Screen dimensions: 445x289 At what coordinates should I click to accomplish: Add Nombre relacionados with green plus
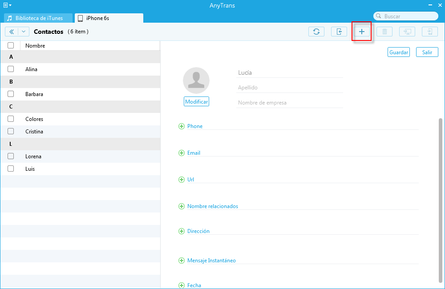pyautogui.click(x=182, y=206)
